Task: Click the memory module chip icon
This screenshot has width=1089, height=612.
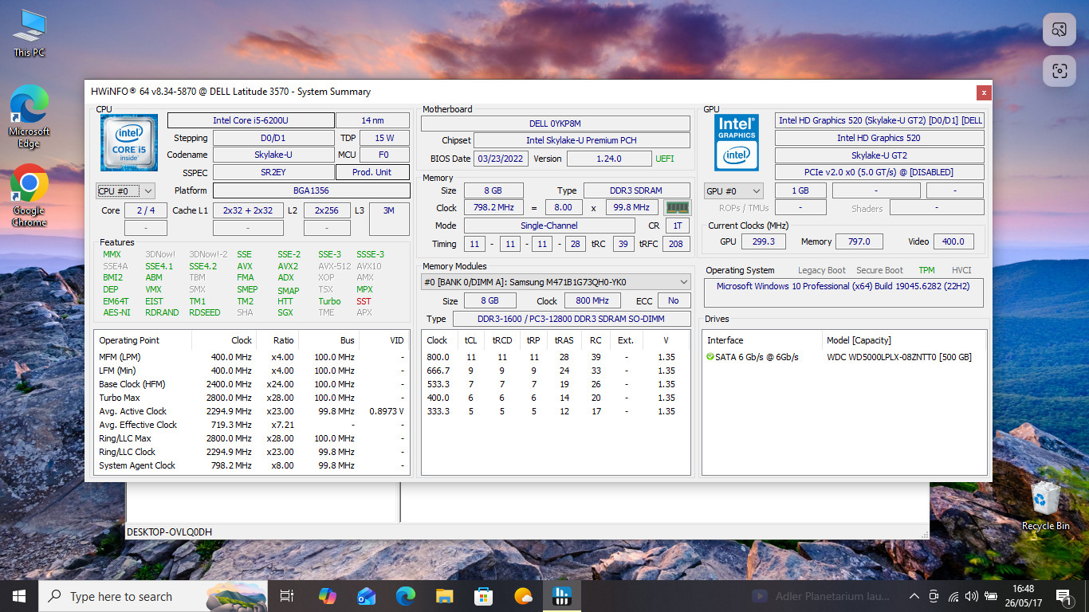Action: pyautogui.click(x=677, y=207)
